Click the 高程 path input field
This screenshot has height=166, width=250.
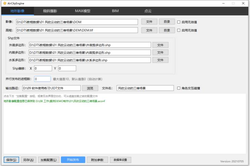pos(77,30)
